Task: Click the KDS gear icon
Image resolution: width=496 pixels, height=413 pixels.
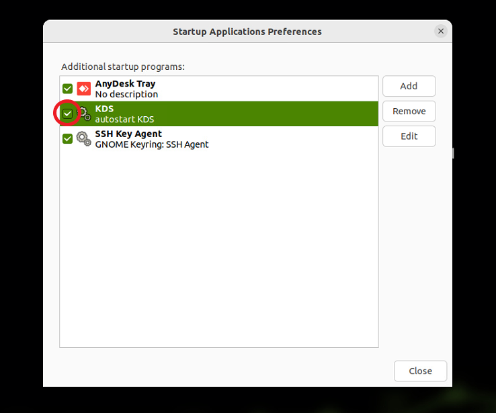Action: pyautogui.click(x=84, y=113)
